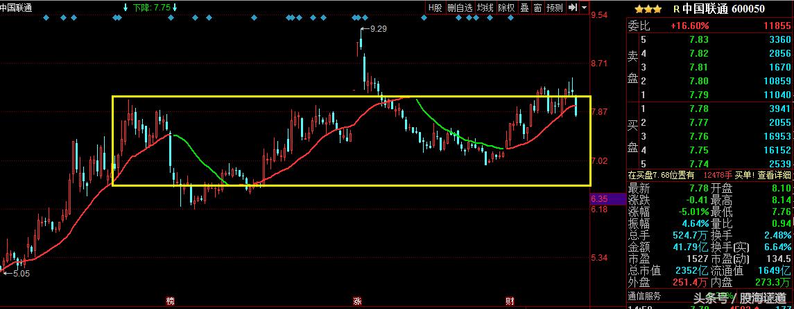The image size is (794, 309).
Task: Click the purple 6.35 price axis tag
Action: tap(609, 199)
